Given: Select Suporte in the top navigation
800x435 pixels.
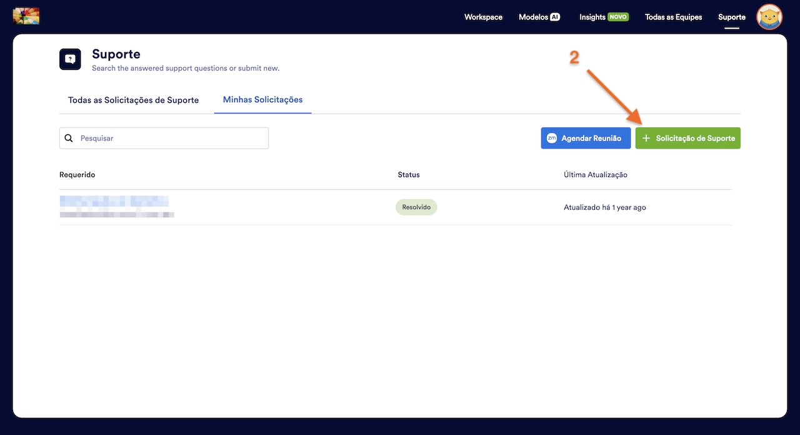Looking at the screenshot, I should point(731,17).
